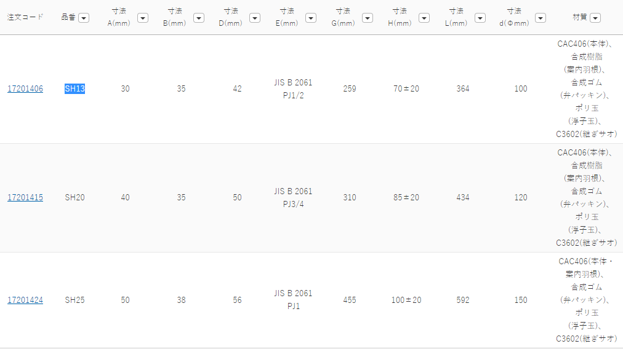Open order code 17201406 link
This screenshot has width=623, height=349.
click(x=25, y=89)
